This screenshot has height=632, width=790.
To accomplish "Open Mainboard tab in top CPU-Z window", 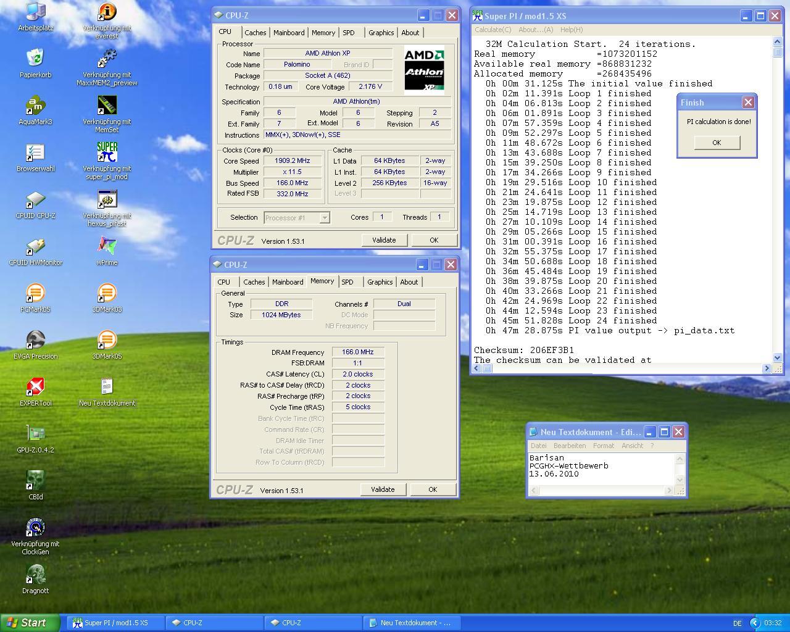I will [x=289, y=33].
